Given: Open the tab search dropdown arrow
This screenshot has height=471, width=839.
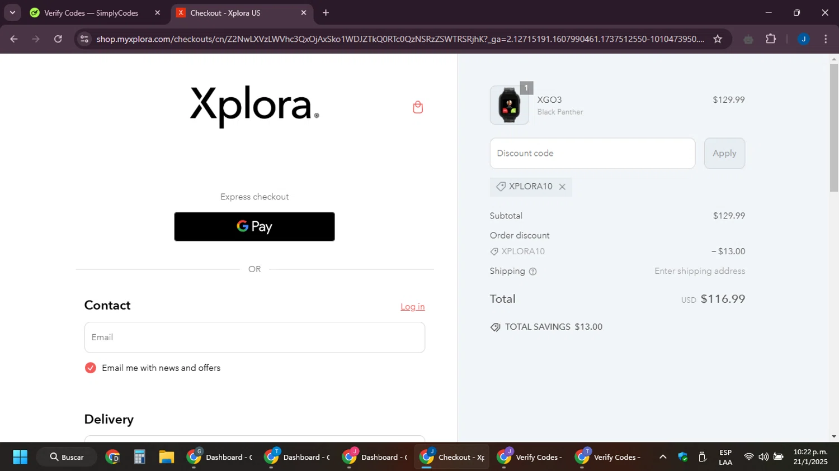Looking at the screenshot, I should point(12,12).
